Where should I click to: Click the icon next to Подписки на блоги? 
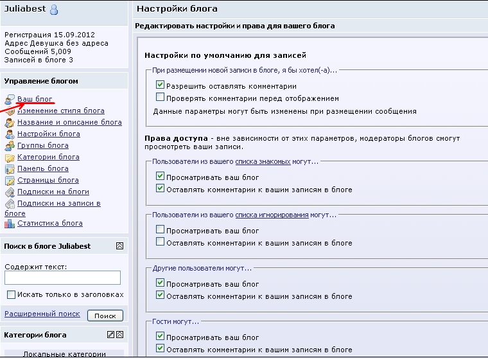coord(10,192)
